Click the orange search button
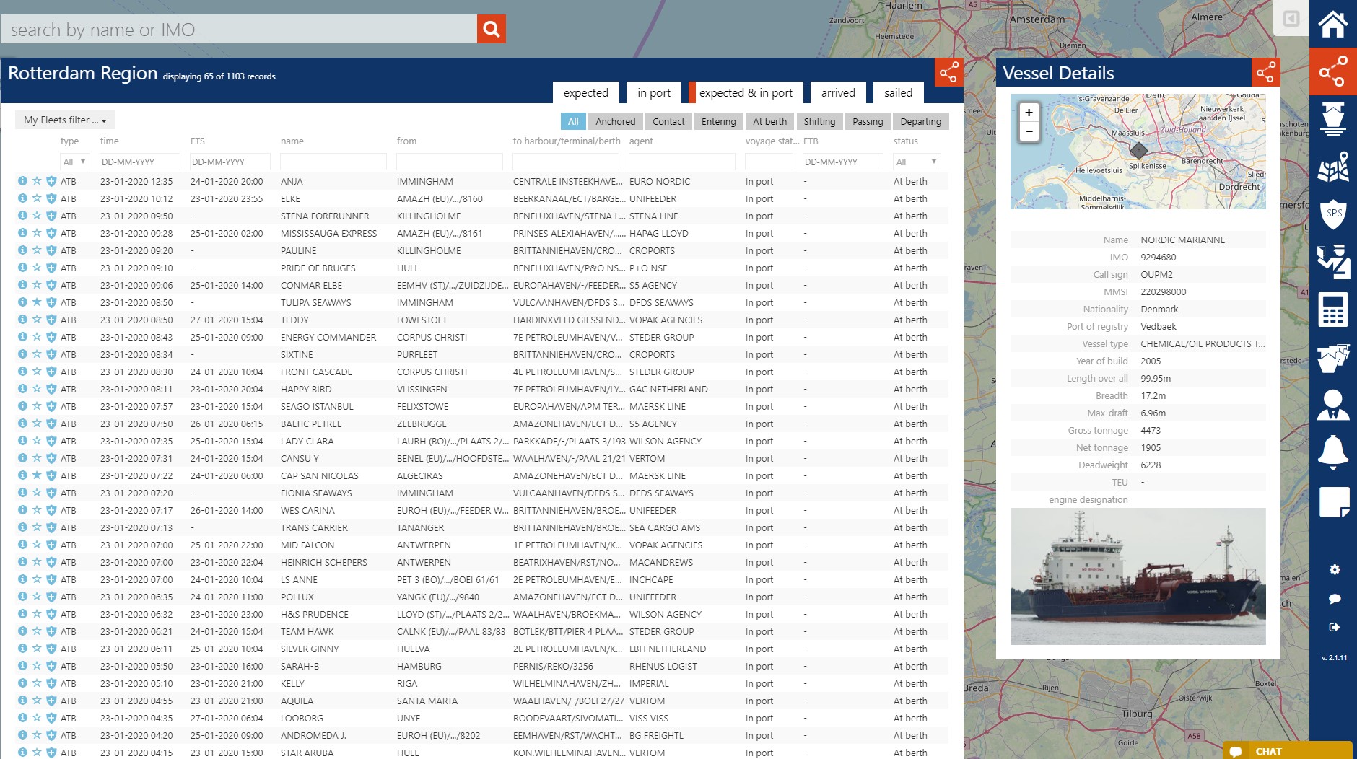 [x=492, y=29]
